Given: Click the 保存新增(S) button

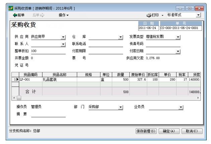Looking at the screenshot, I should click(146, 131).
